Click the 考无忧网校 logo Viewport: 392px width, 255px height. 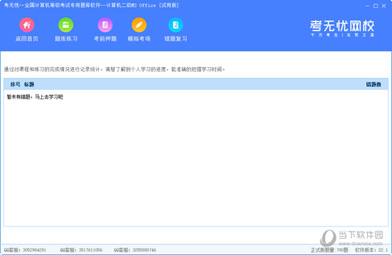pyautogui.click(x=342, y=28)
